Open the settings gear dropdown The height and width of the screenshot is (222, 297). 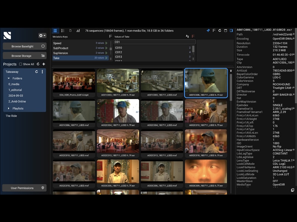(42, 36)
